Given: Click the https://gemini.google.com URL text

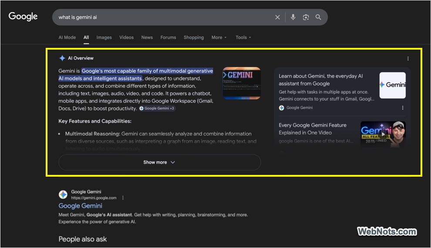Looking at the screenshot, I should coord(94,198).
